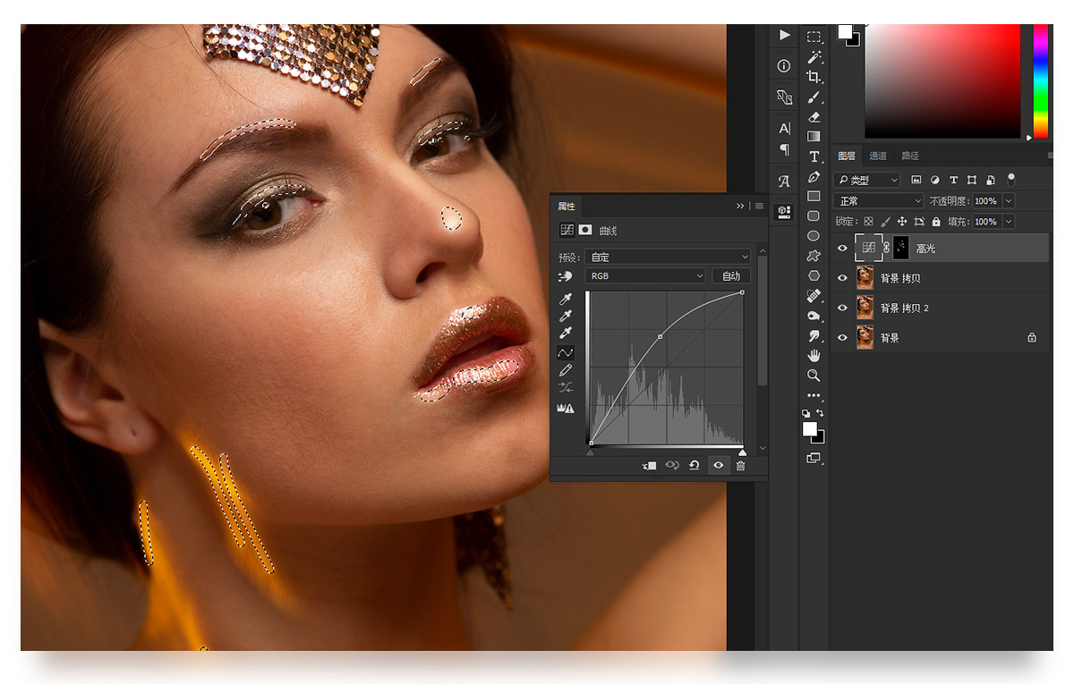Switch to the 图层 tab
Viewport: 1074px width, 684px height.
click(x=846, y=156)
